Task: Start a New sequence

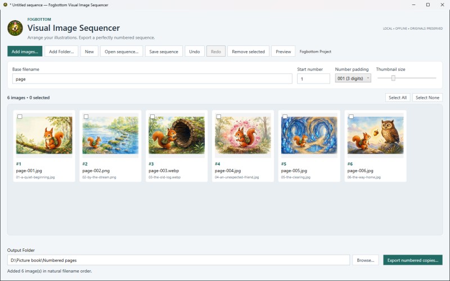Action: [x=89, y=52]
